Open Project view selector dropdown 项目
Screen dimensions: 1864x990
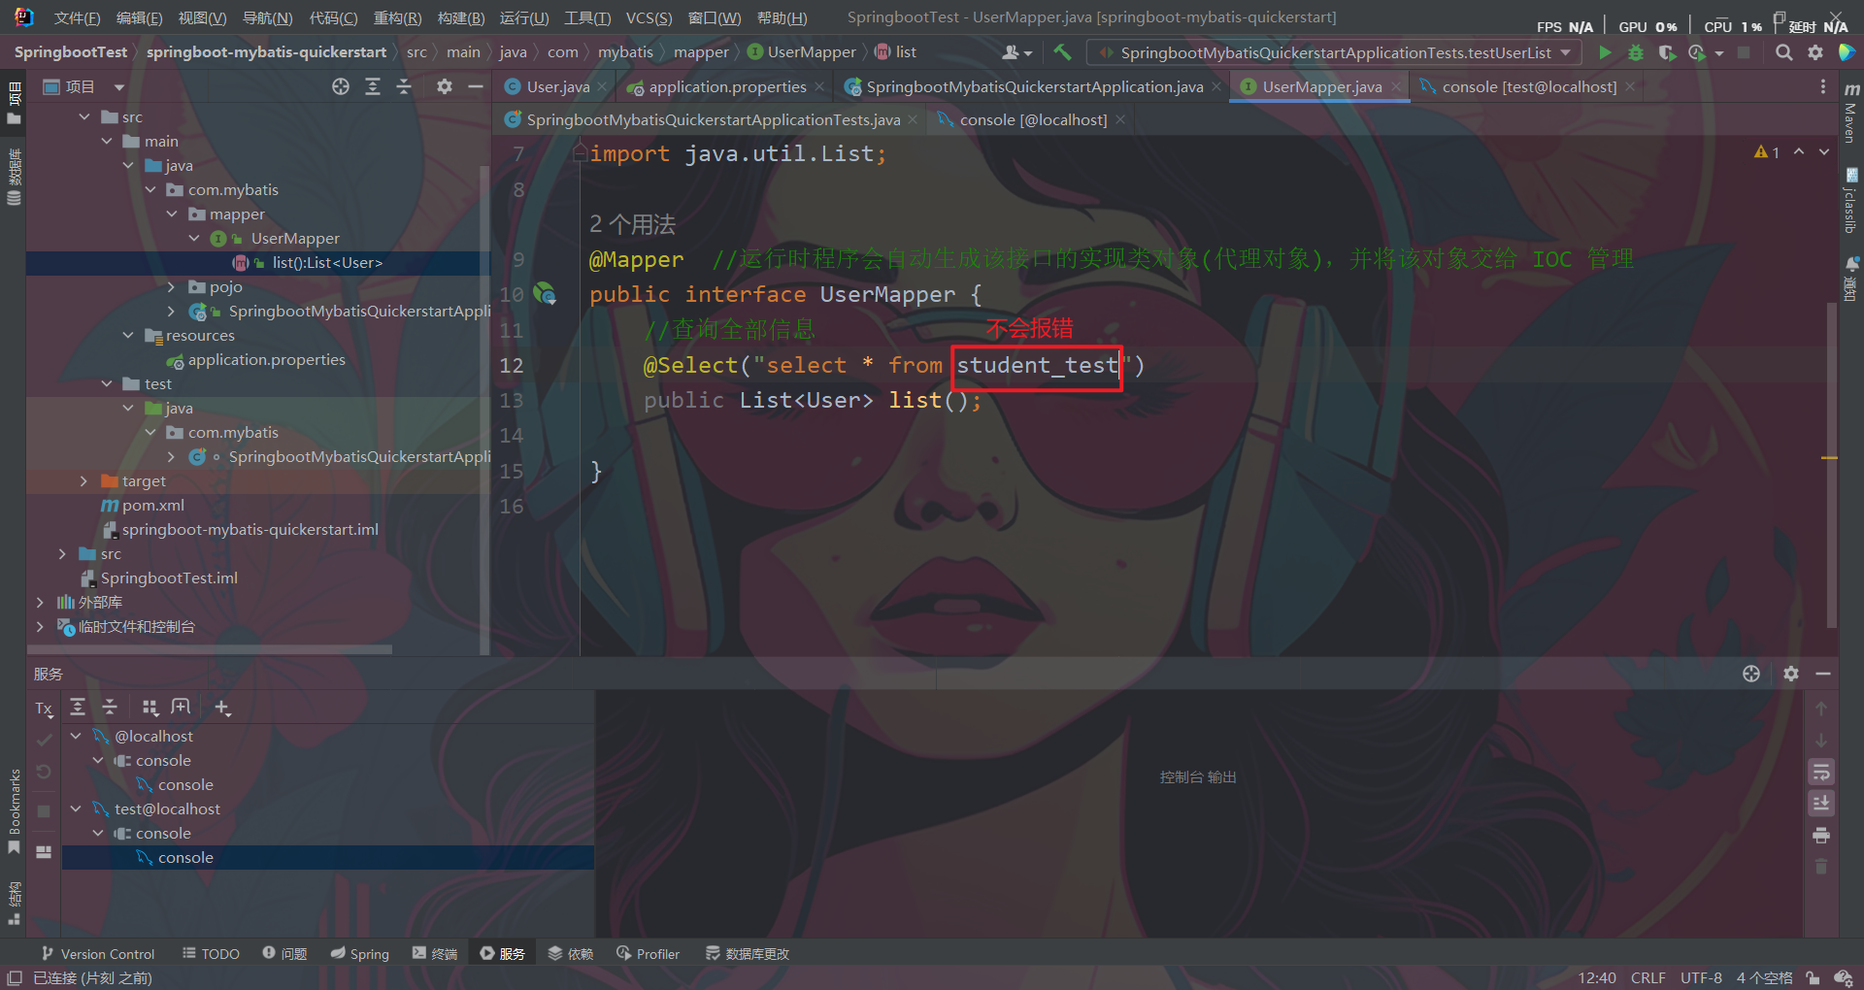click(x=84, y=87)
